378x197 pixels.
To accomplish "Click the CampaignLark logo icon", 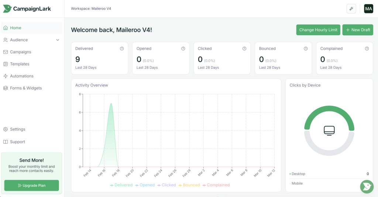I will click(7, 8).
